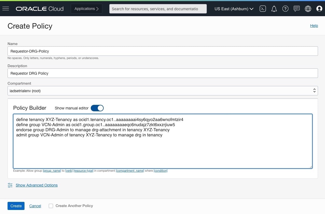
Task: Open the help question mark icon
Action: pyautogui.click(x=285, y=9)
